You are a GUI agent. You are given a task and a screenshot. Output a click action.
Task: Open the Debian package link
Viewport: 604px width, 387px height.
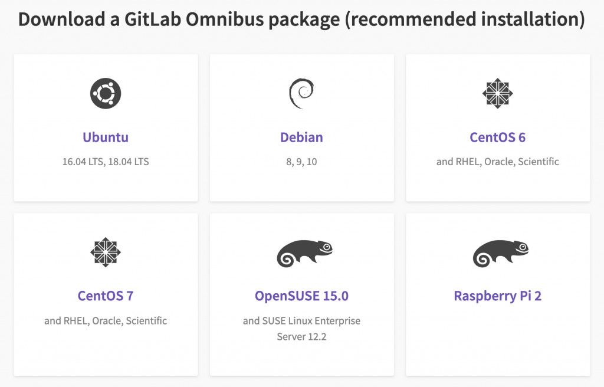[301, 137]
